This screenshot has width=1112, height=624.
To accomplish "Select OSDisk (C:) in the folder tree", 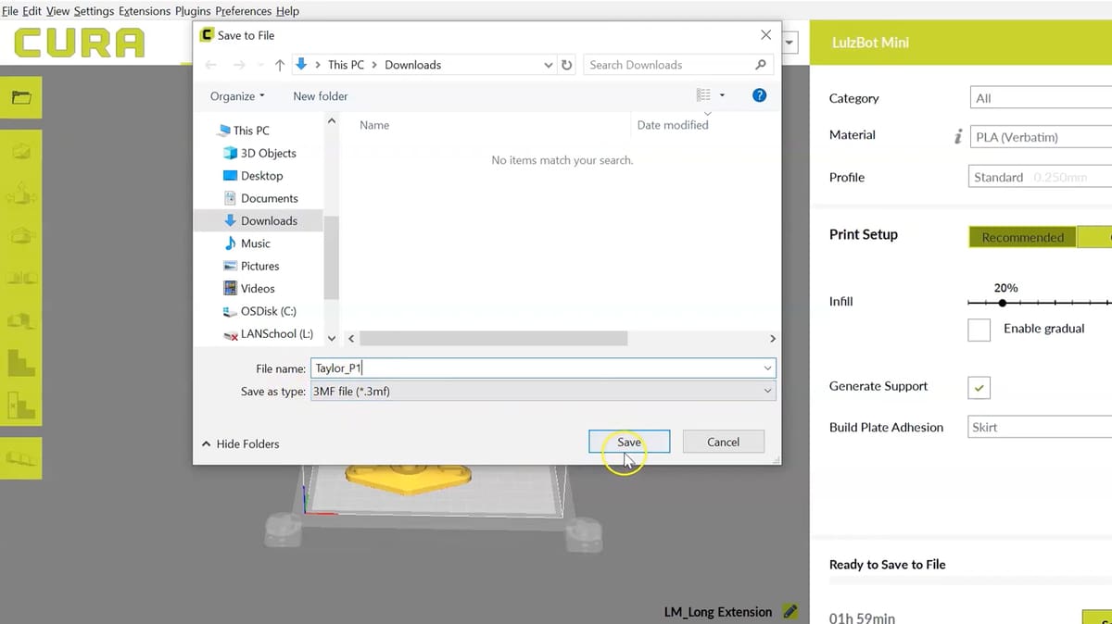I will (259, 311).
